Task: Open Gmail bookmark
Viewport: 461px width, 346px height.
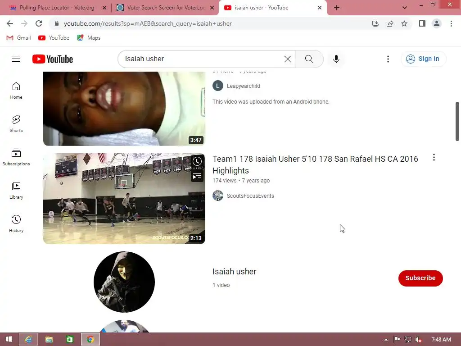Action: point(19,38)
